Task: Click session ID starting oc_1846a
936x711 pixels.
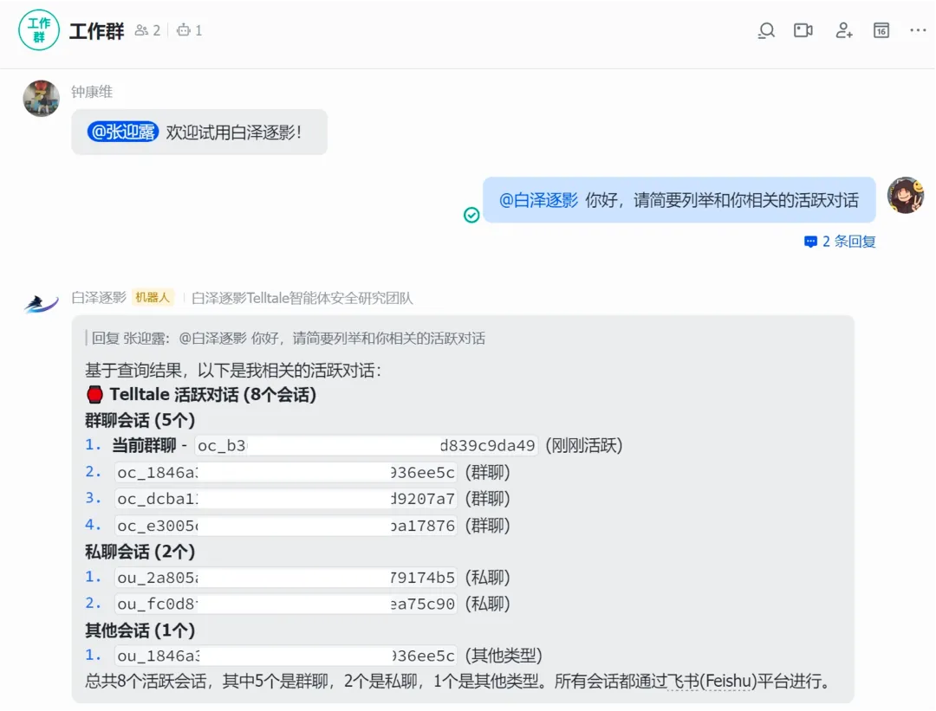Action: (286, 472)
